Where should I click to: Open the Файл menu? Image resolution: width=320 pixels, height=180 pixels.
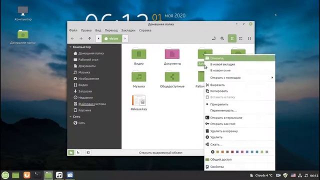click(73, 30)
